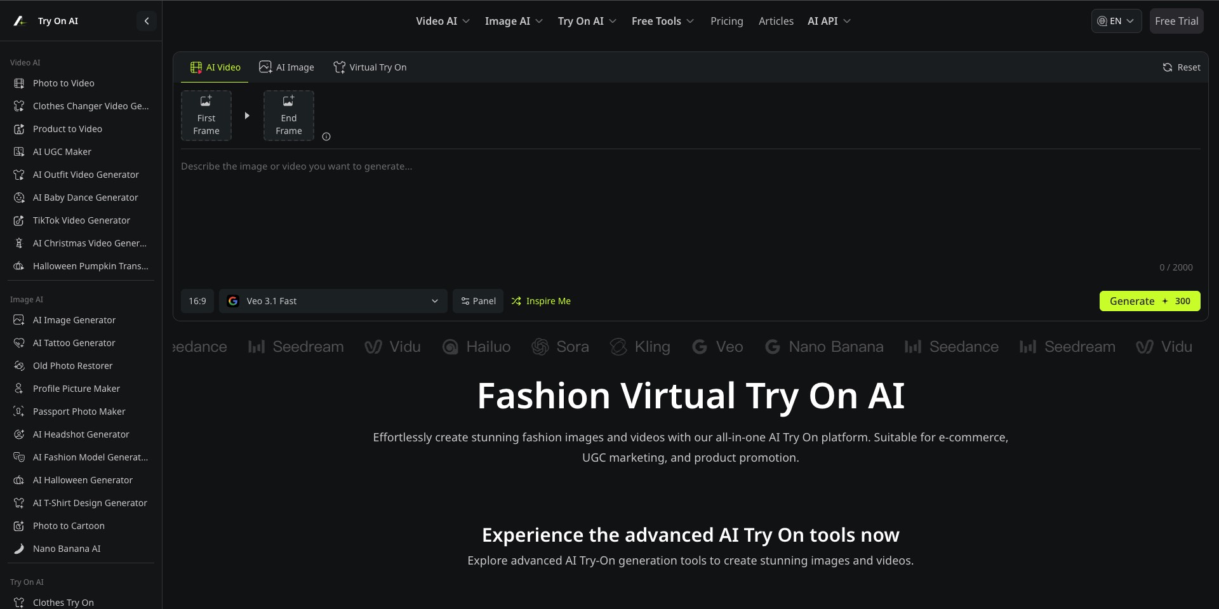Collapse the sidebar with the chevron button
Image resolution: width=1219 pixels, height=609 pixels.
point(147,21)
